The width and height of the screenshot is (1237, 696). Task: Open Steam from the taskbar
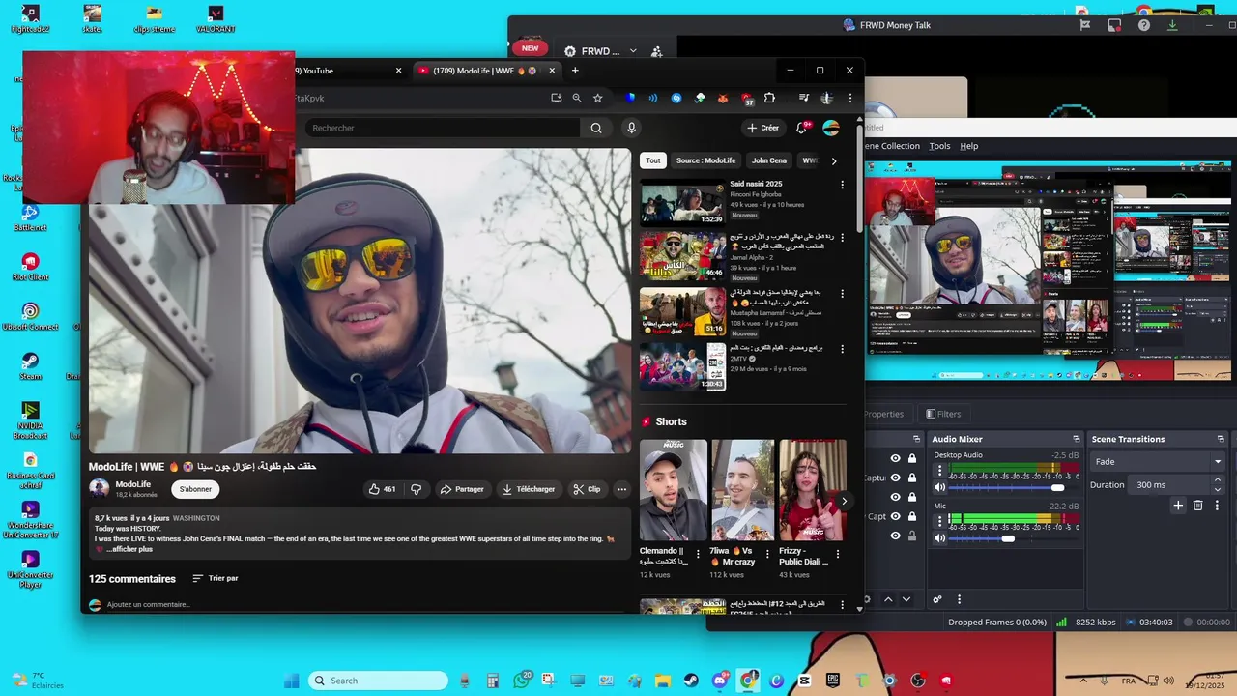coord(691,681)
